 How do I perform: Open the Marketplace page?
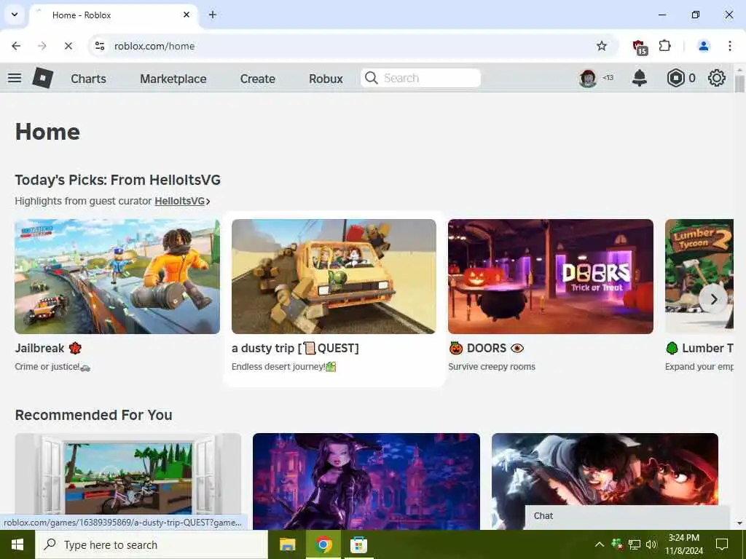pos(173,79)
